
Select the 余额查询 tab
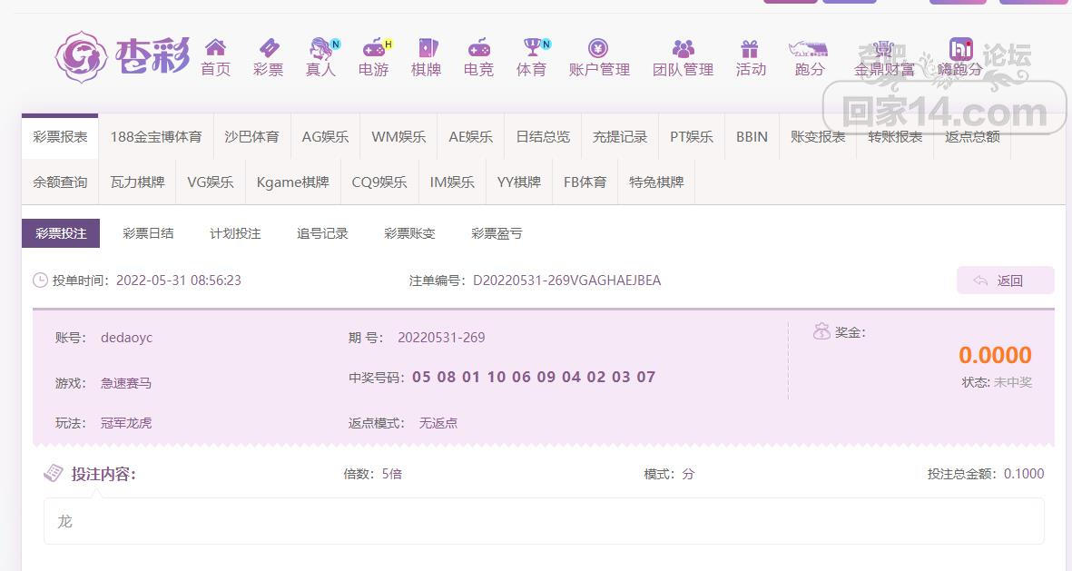60,182
